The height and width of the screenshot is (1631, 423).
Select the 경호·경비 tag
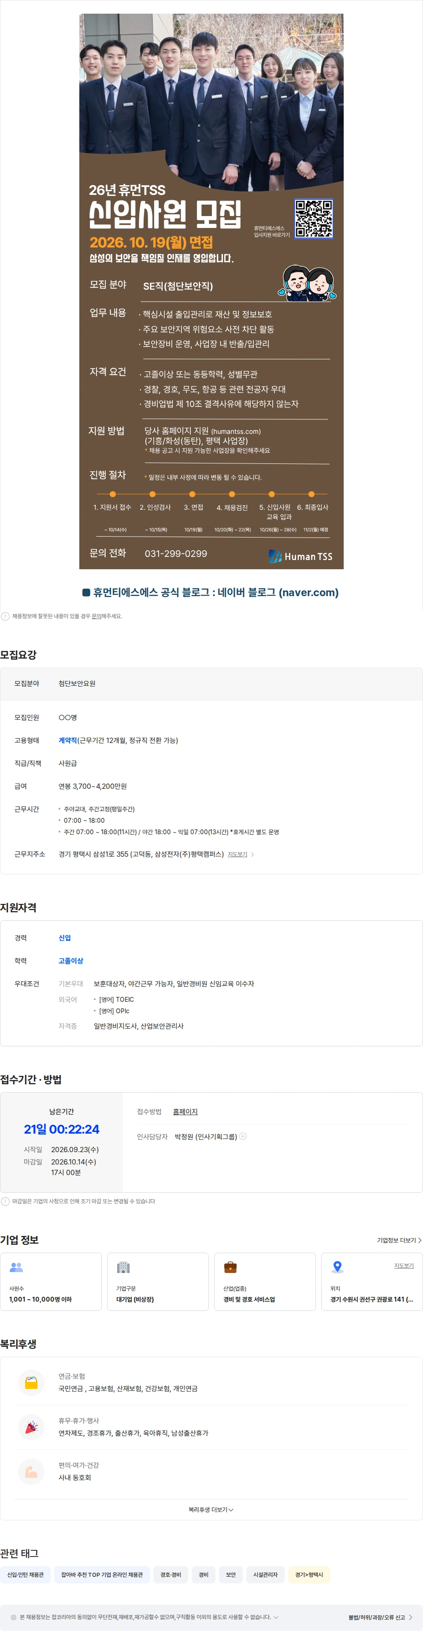tap(171, 1575)
